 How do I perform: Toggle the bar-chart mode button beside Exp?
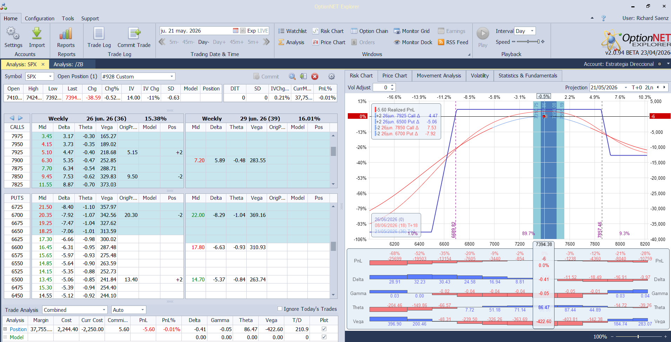243,31
